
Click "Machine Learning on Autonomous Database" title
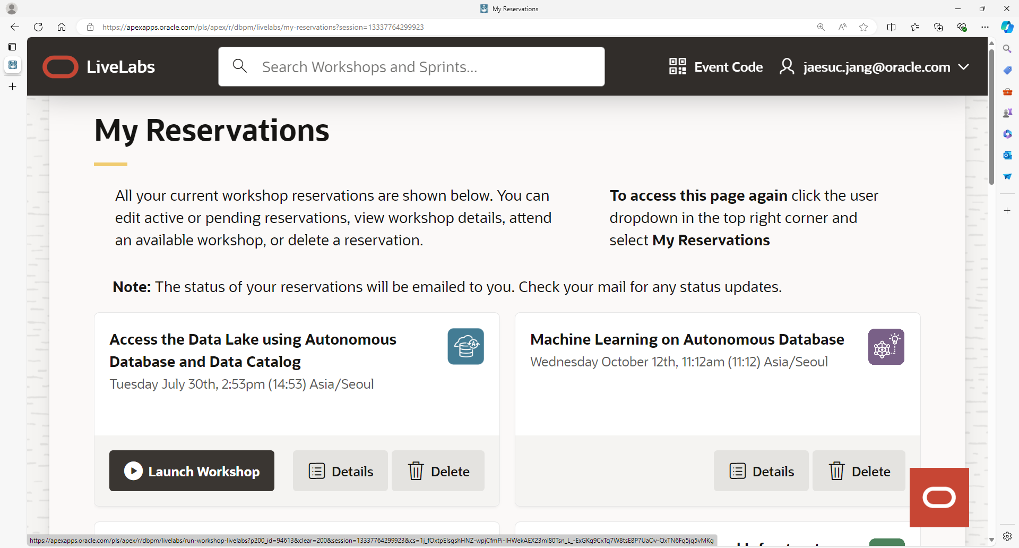click(687, 339)
